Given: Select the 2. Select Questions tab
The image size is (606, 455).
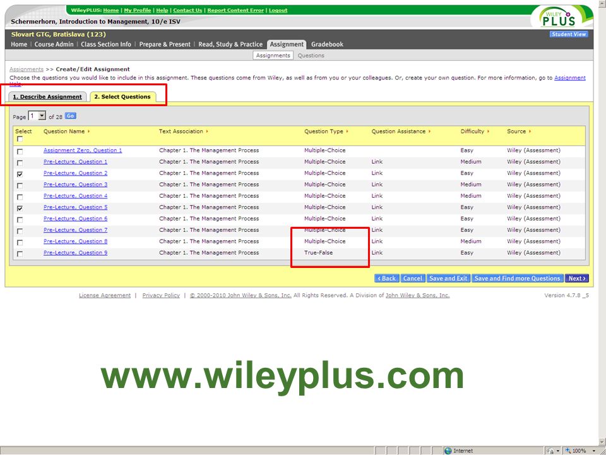Looking at the screenshot, I should point(122,97).
